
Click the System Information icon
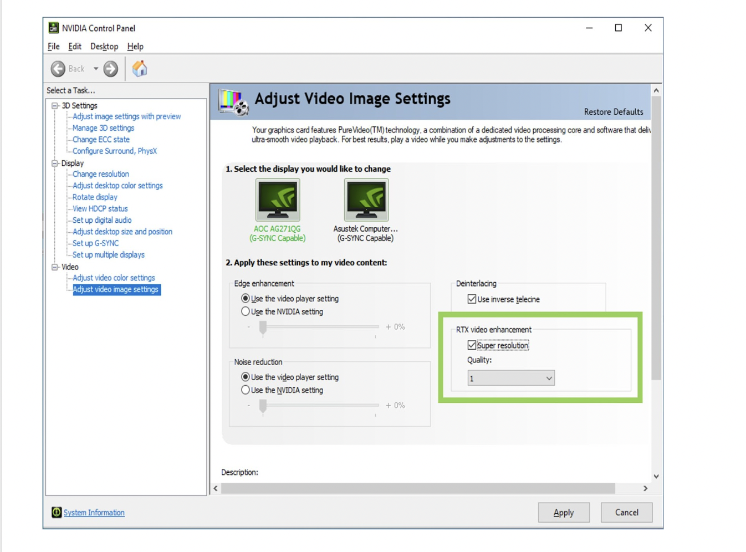(x=57, y=513)
